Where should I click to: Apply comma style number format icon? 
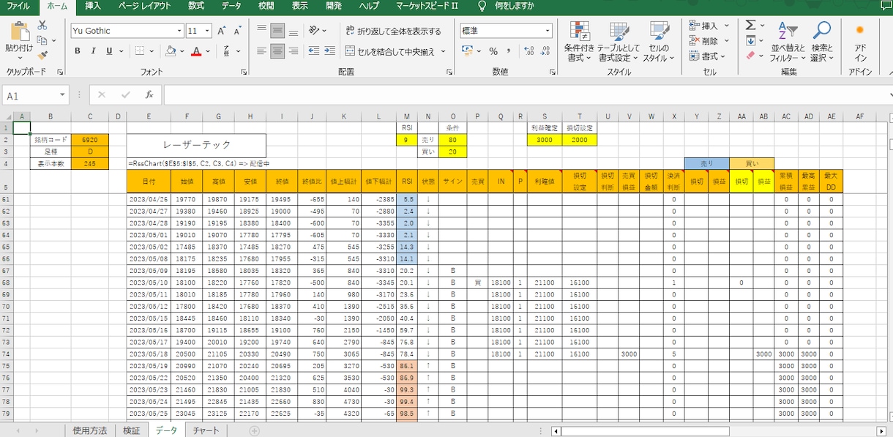click(x=508, y=51)
